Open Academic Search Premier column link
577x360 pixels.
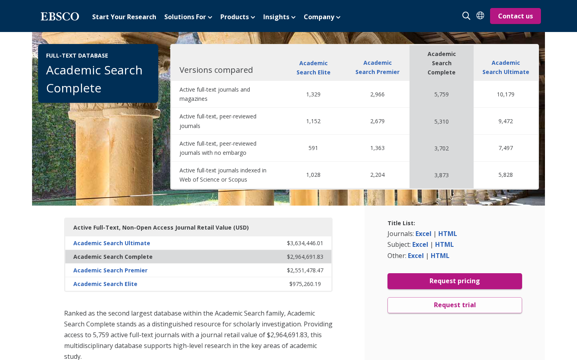tap(377, 67)
